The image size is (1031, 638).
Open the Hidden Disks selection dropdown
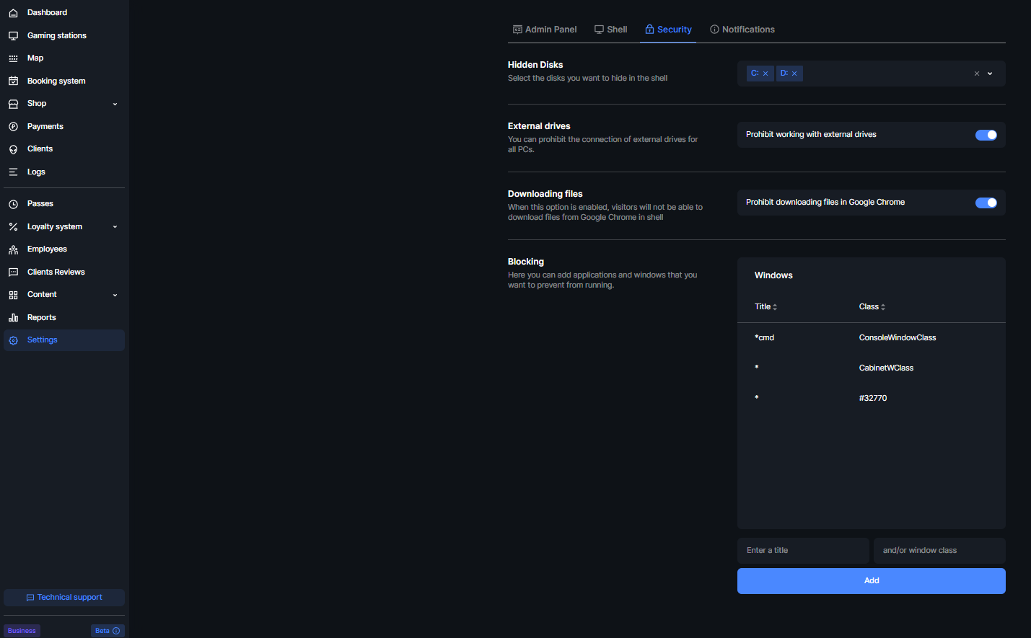pyautogui.click(x=989, y=73)
